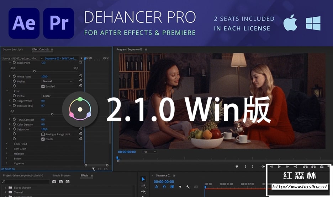Add marker in Sequence 01 timeline
333x197 pixels.
coord(180,187)
